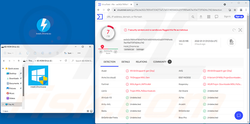
Task: Open Music in navigation pane
Action: 10,93
